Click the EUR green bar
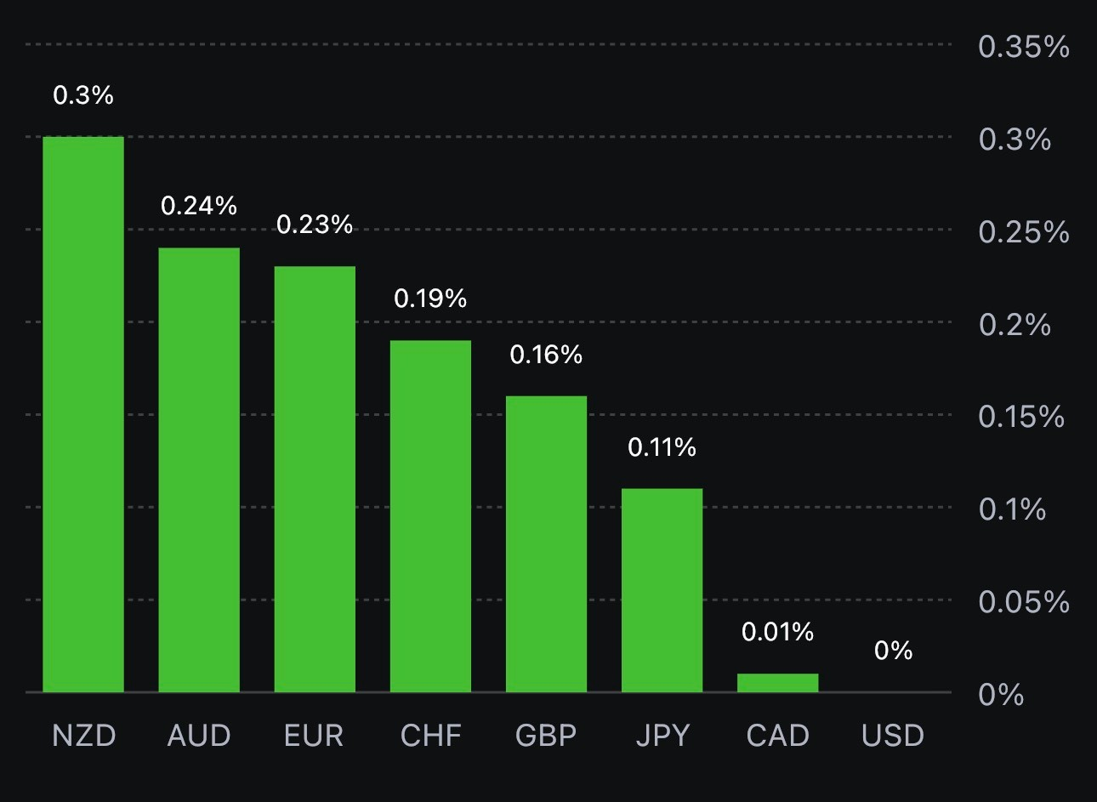1097x802 pixels. (x=315, y=479)
